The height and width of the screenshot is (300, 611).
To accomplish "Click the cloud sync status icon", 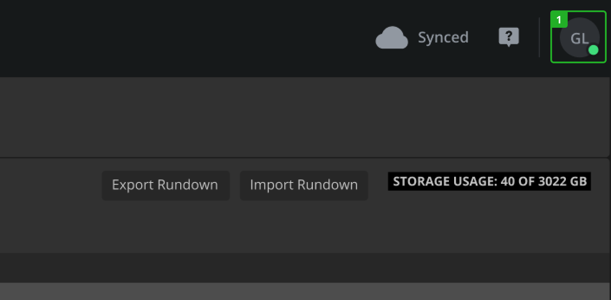I will [x=391, y=38].
